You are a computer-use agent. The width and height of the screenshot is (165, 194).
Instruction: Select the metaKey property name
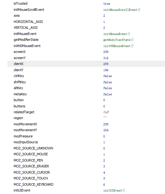coord(20,94)
